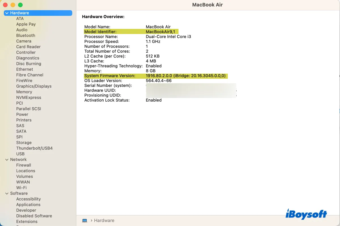The width and height of the screenshot is (340, 226).
Task: Click the 512 KB L2 Cache value
Action: click(x=153, y=56)
